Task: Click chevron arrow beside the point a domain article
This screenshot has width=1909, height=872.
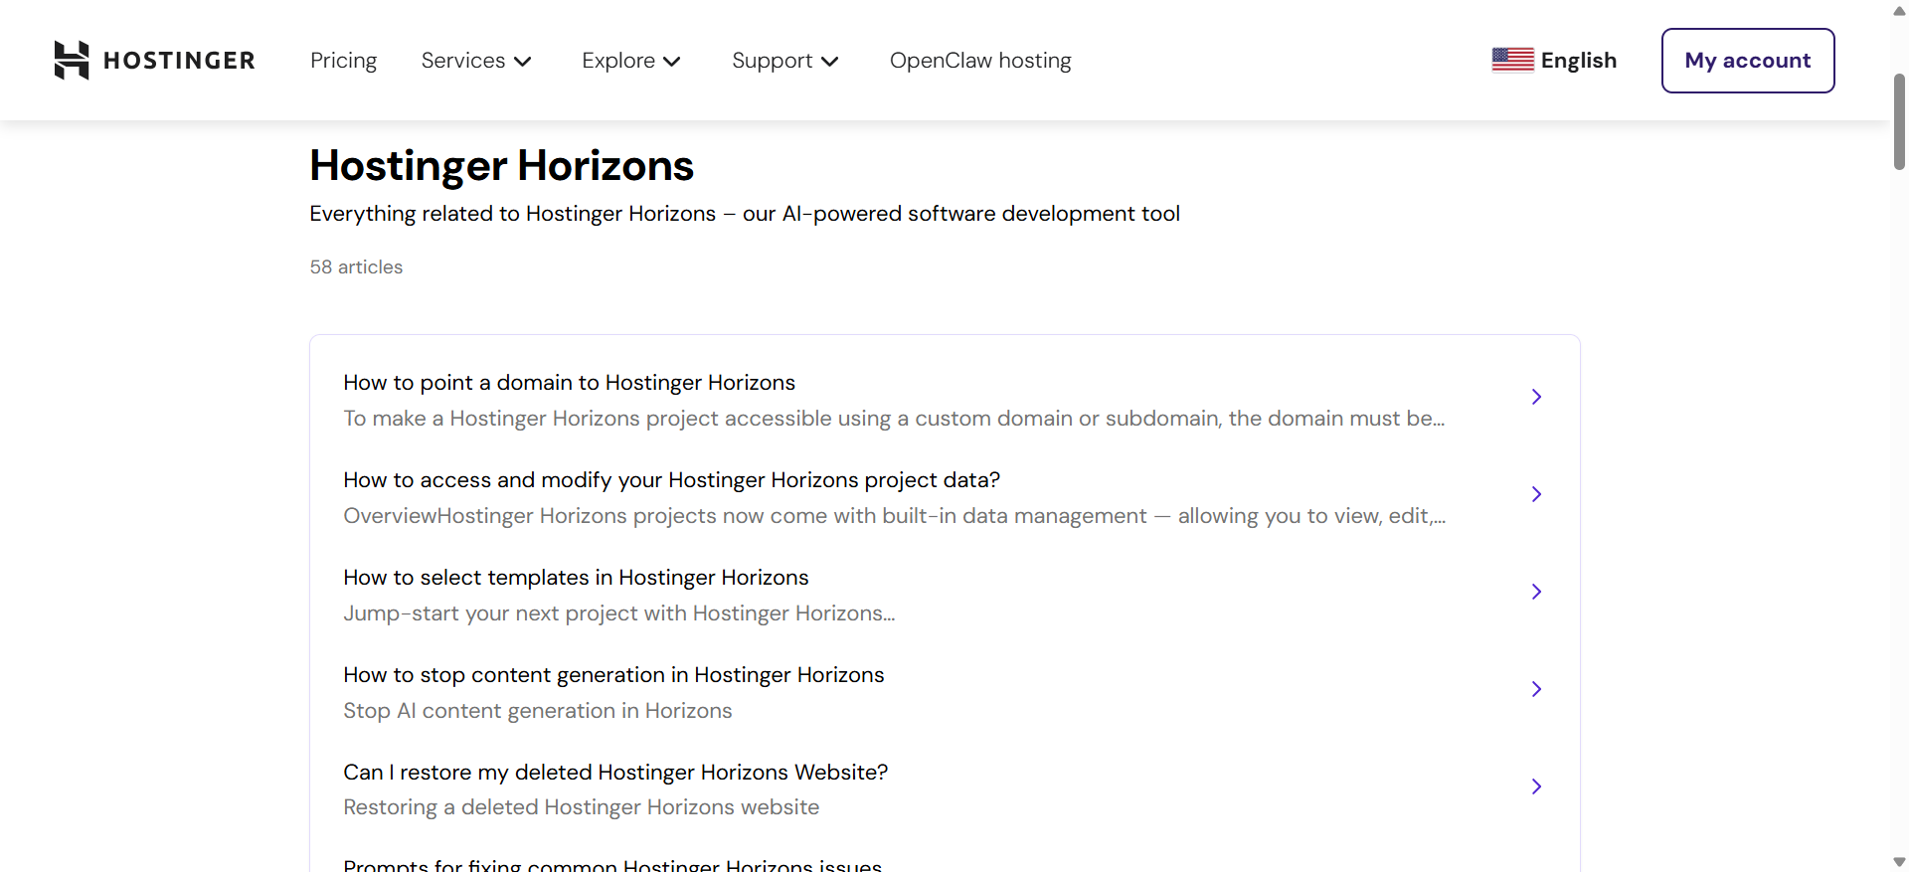Action: point(1536,397)
